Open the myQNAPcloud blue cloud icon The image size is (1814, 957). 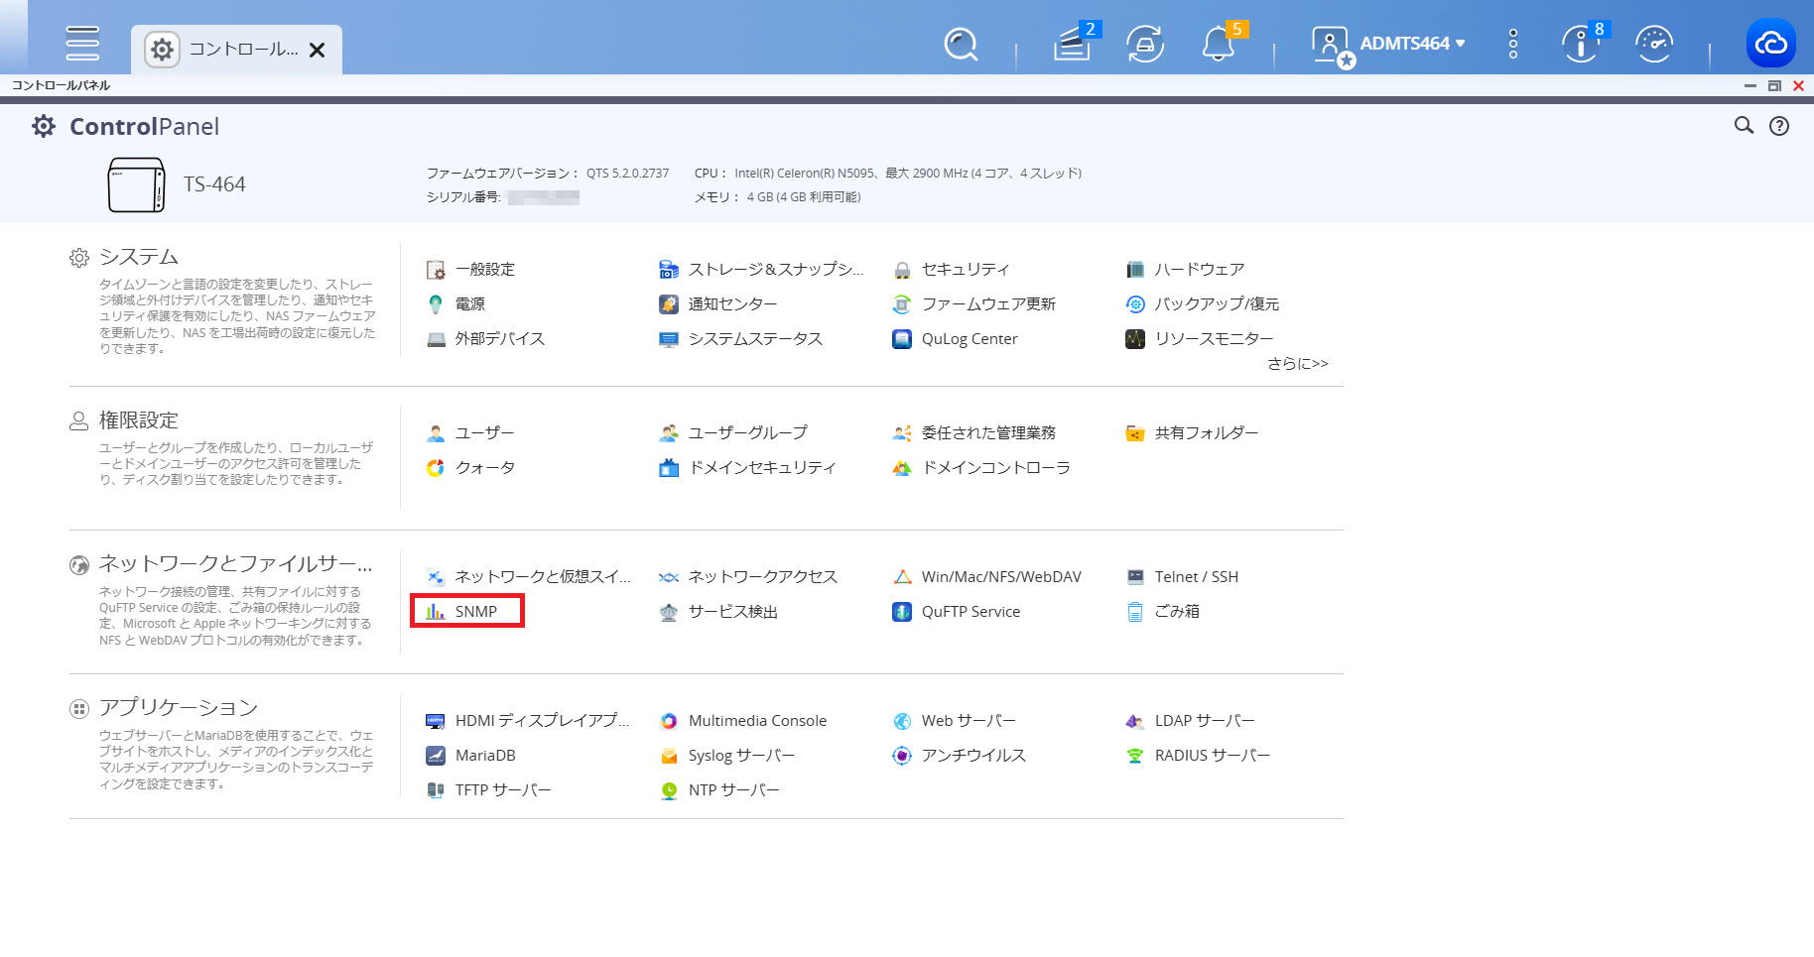click(1770, 44)
